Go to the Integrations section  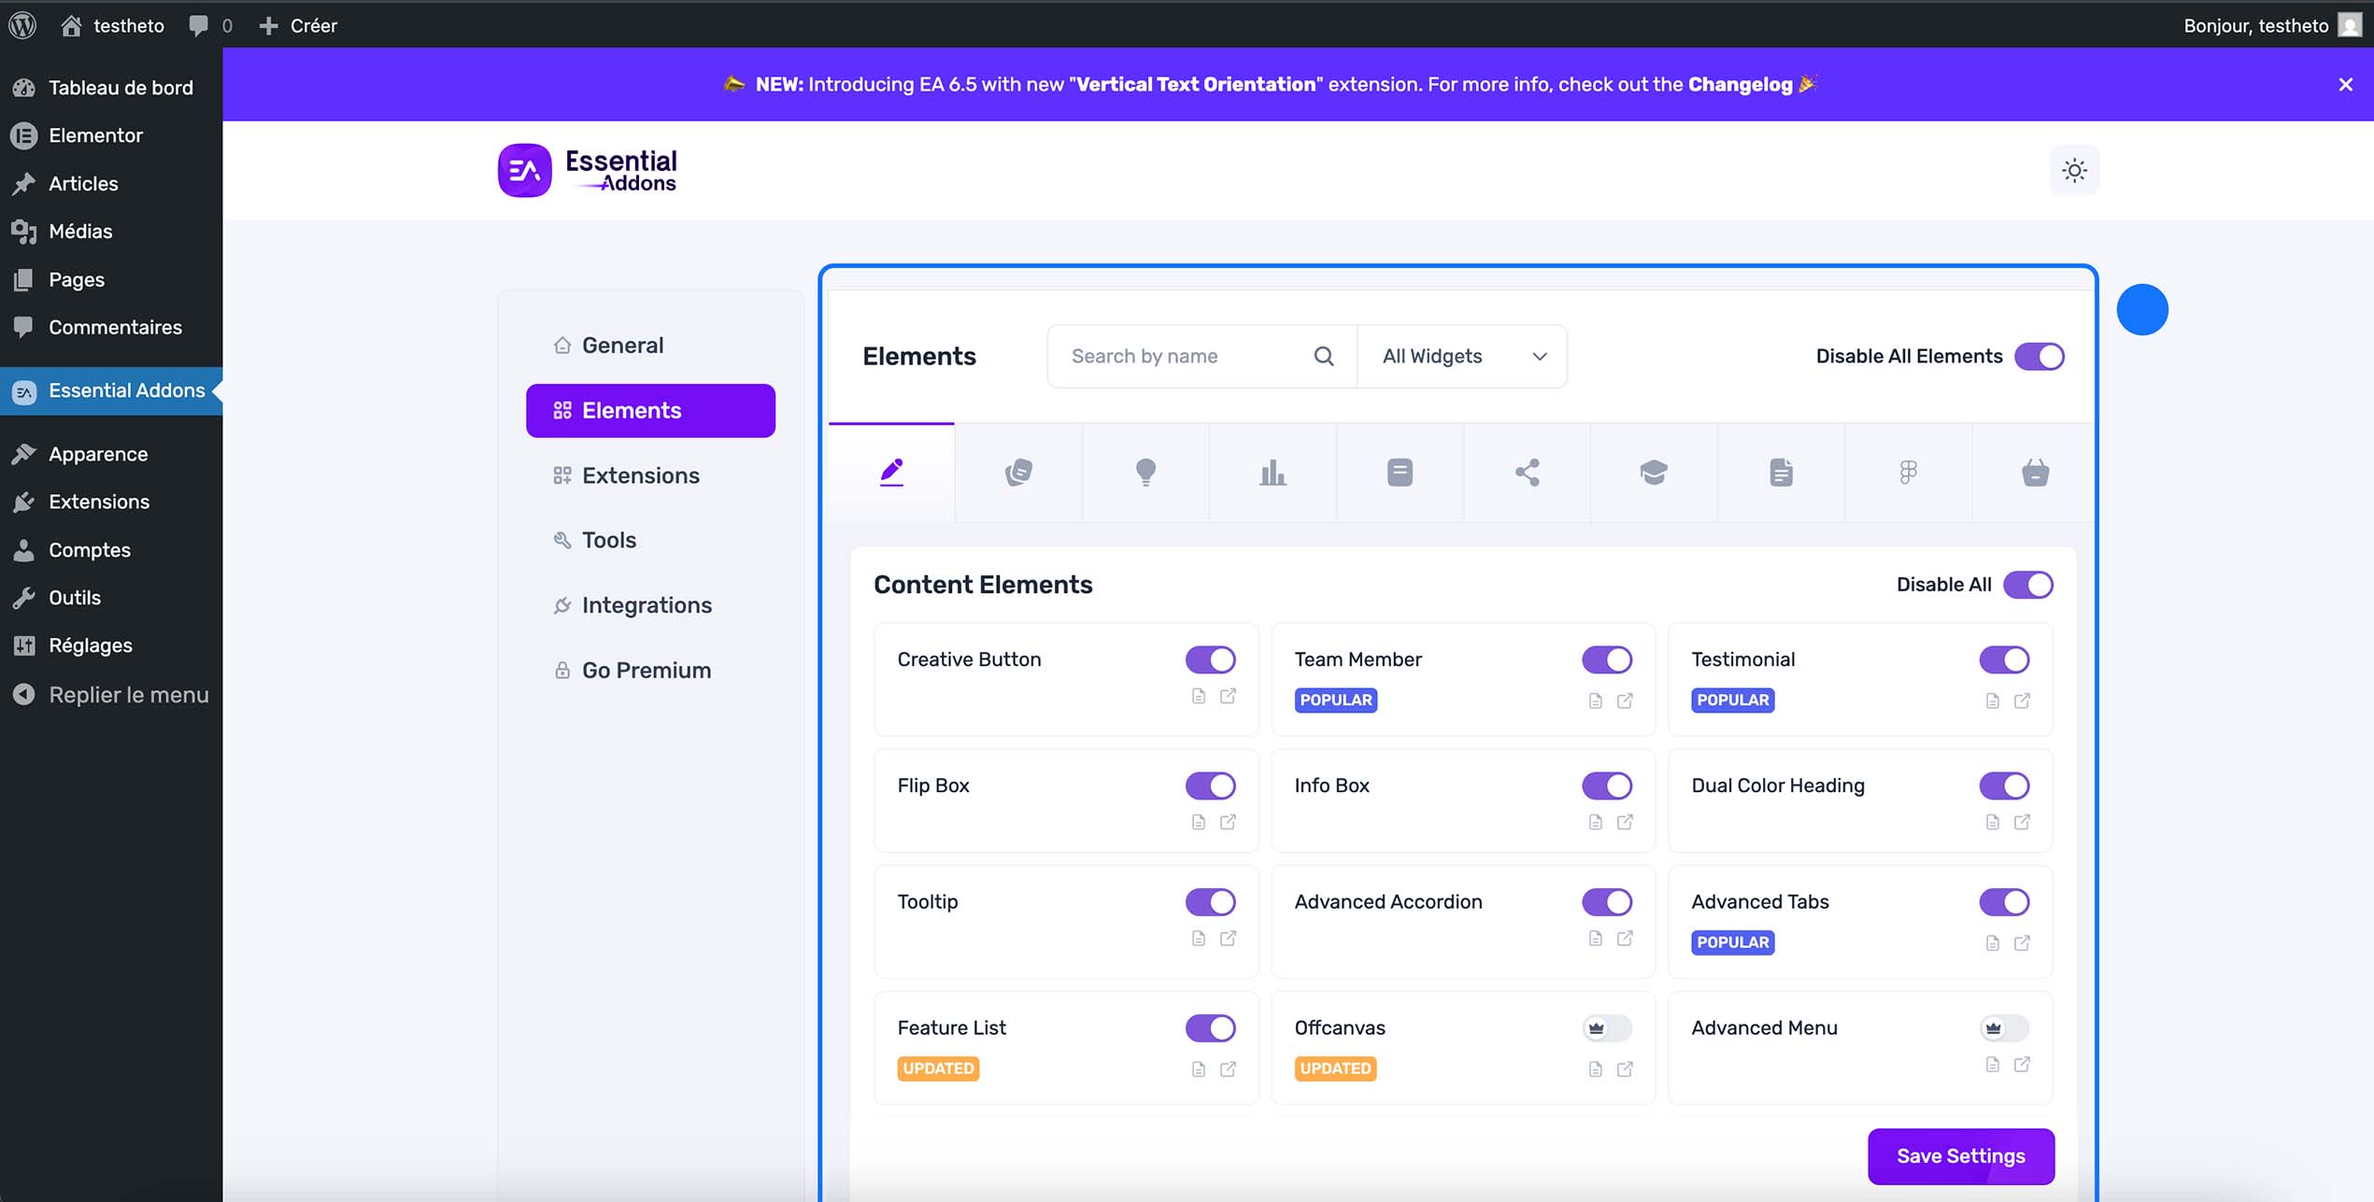(x=647, y=604)
